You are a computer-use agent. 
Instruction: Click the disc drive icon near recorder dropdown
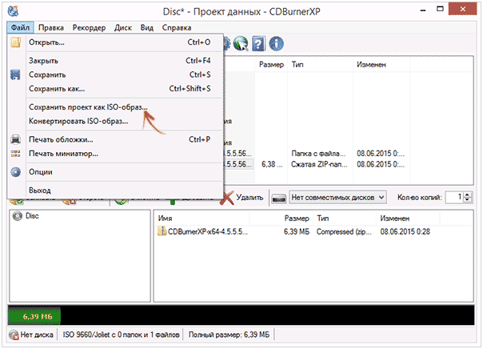pos(279,199)
